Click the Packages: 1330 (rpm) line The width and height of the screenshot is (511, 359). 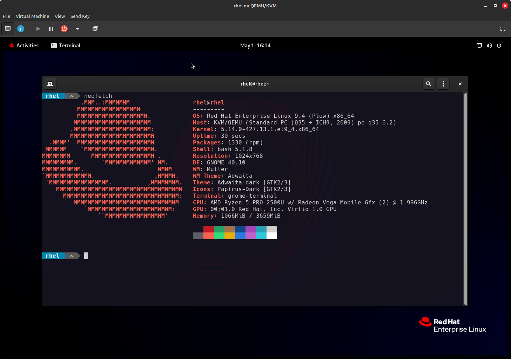point(228,143)
